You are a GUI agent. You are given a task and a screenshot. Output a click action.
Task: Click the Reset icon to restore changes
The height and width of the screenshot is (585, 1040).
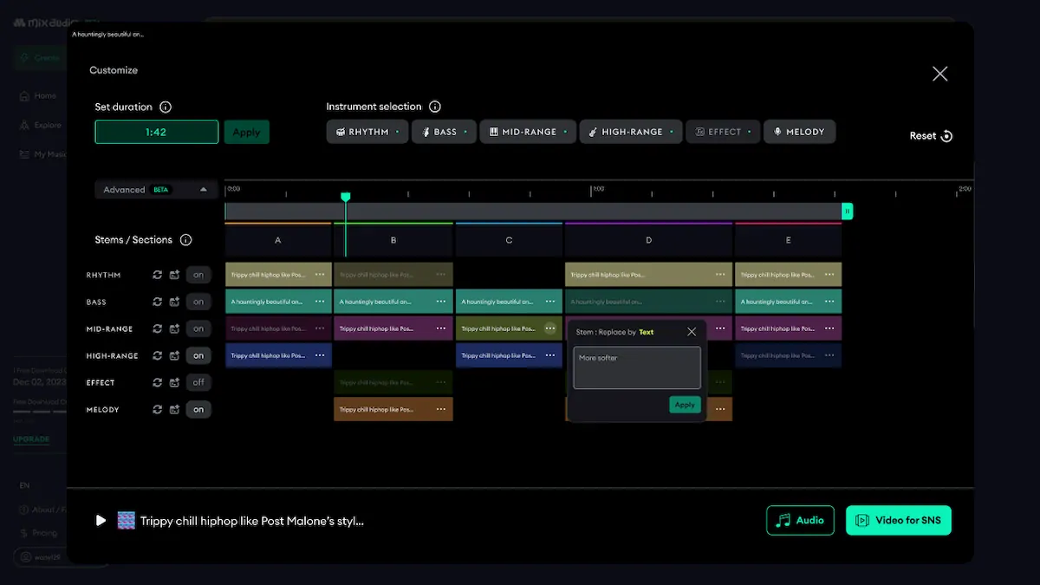tap(946, 136)
